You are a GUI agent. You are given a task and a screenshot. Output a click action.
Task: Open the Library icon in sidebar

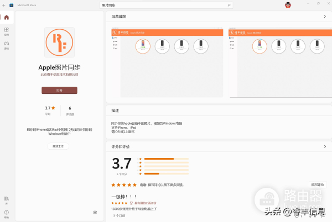click(7, 200)
